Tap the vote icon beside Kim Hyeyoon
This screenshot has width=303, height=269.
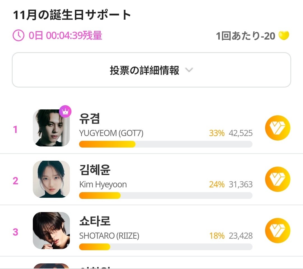tap(277, 179)
